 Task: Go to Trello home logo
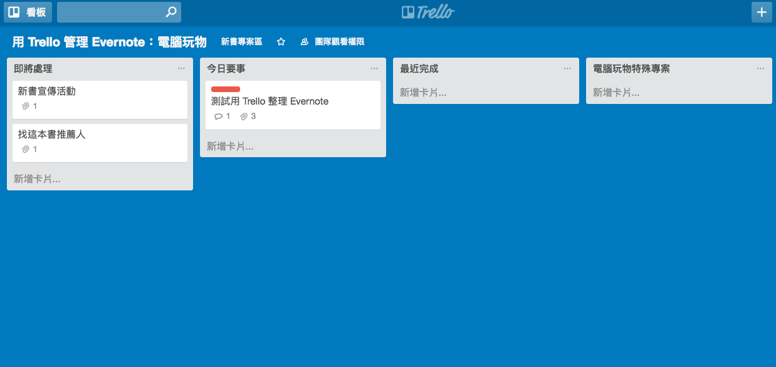[428, 12]
